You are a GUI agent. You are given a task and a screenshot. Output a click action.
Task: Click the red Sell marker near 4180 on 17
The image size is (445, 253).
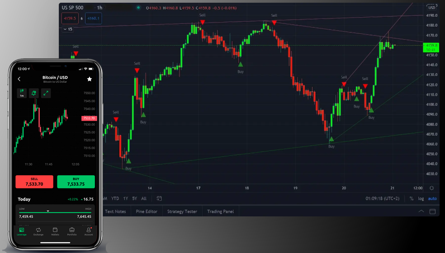[x=202, y=22]
